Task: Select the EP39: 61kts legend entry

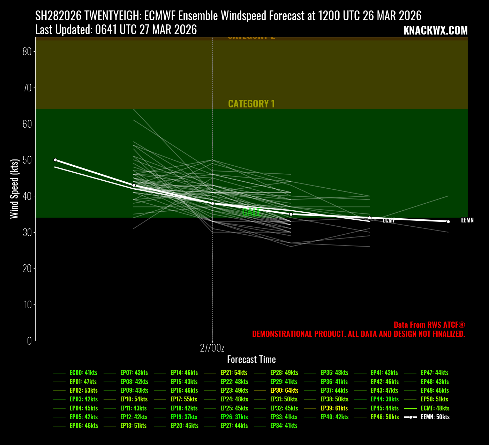Action: [334, 408]
